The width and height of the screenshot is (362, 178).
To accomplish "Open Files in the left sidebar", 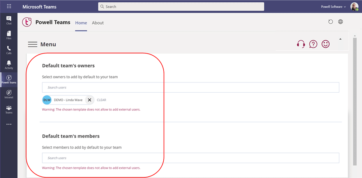I will [x=9, y=35].
